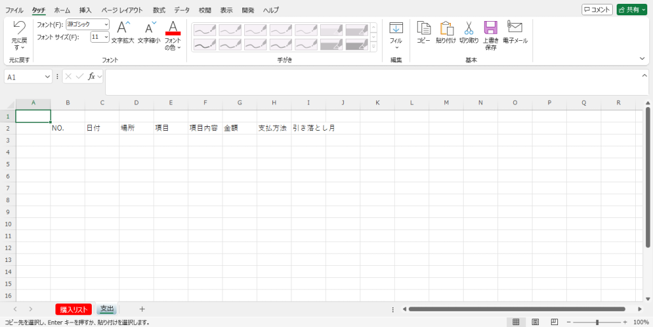The height and width of the screenshot is (327, 653).
Task: Click the 共有 (Share) button
Action: coord(632,10)
